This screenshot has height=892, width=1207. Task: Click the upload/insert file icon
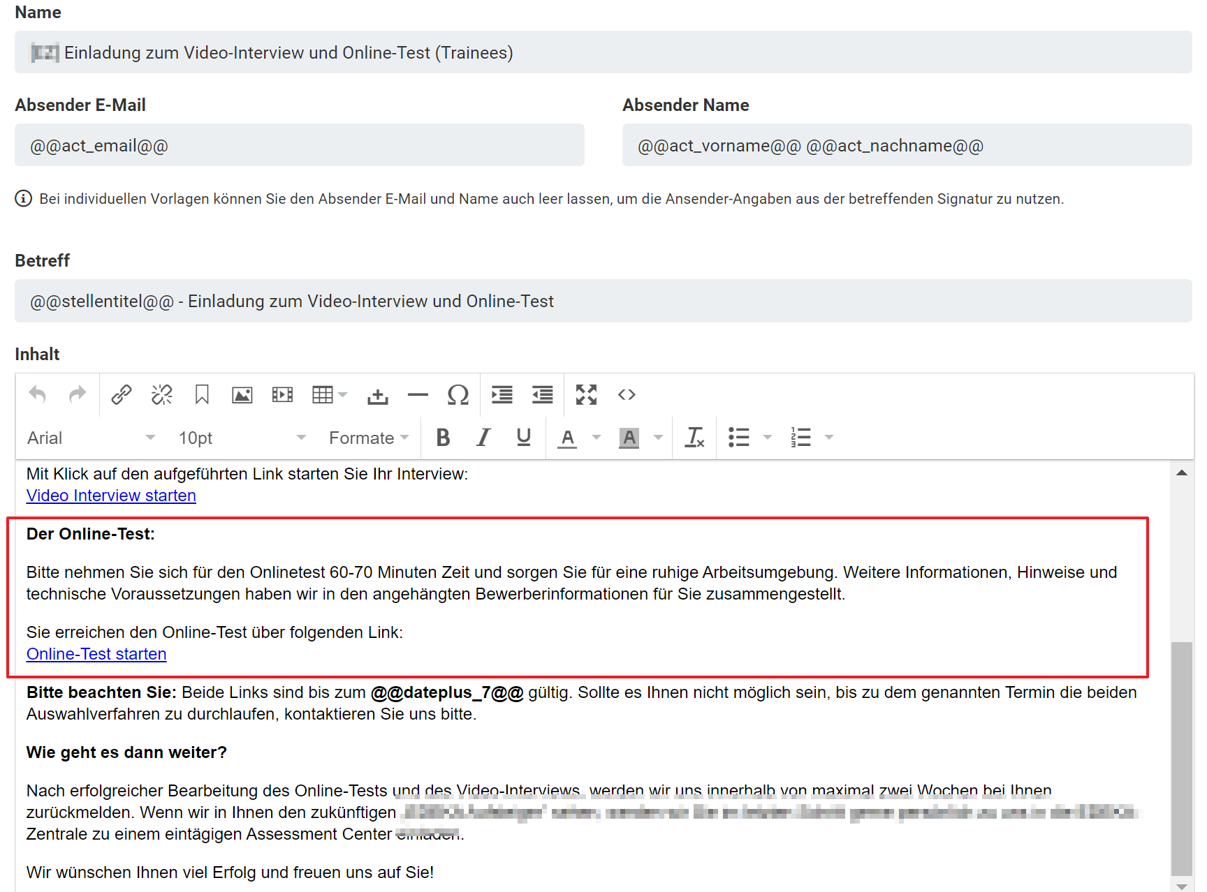pyautogui.click(x=378, y=395)
